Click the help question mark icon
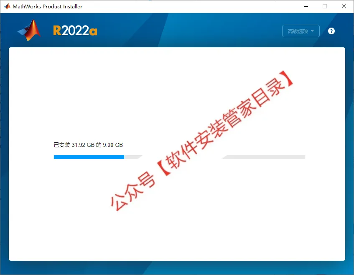This screenshot has height=275, width=354. click(x=331, y=31)
